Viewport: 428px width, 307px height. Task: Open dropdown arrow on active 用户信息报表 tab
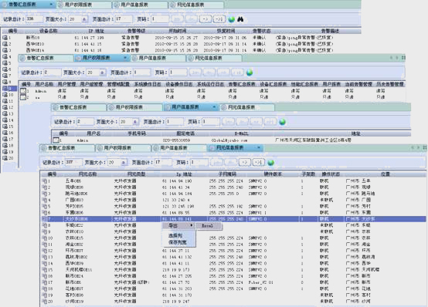pyautogui.click(x=214, y=107)
